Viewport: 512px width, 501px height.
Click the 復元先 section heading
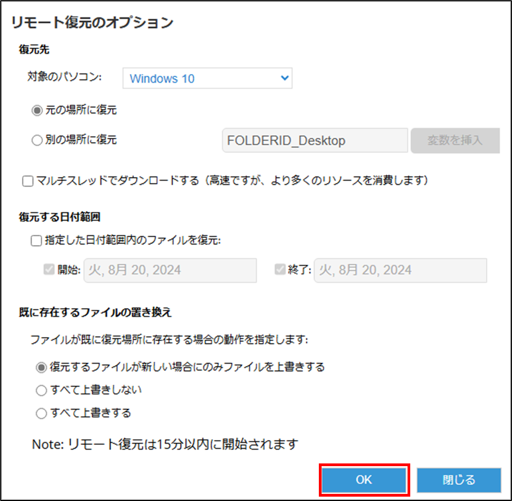click(34, 50)
